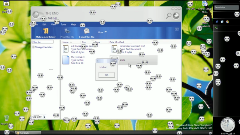Click the Print this file icon

coord(67,31)
